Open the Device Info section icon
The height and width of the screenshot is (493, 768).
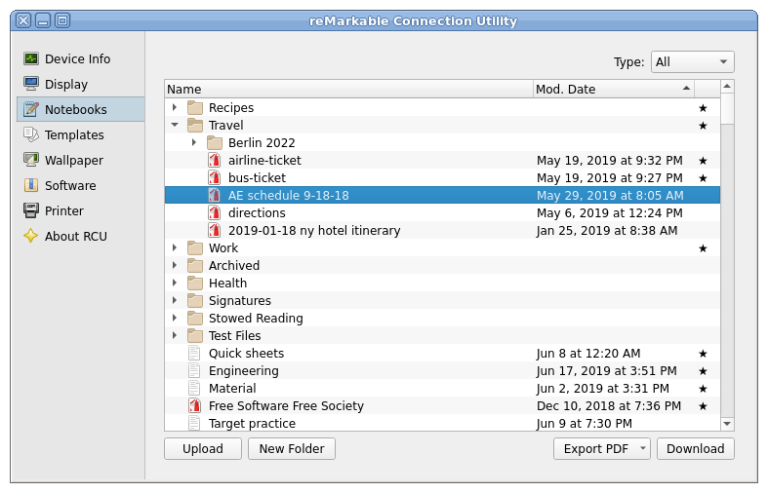(31, 58)
